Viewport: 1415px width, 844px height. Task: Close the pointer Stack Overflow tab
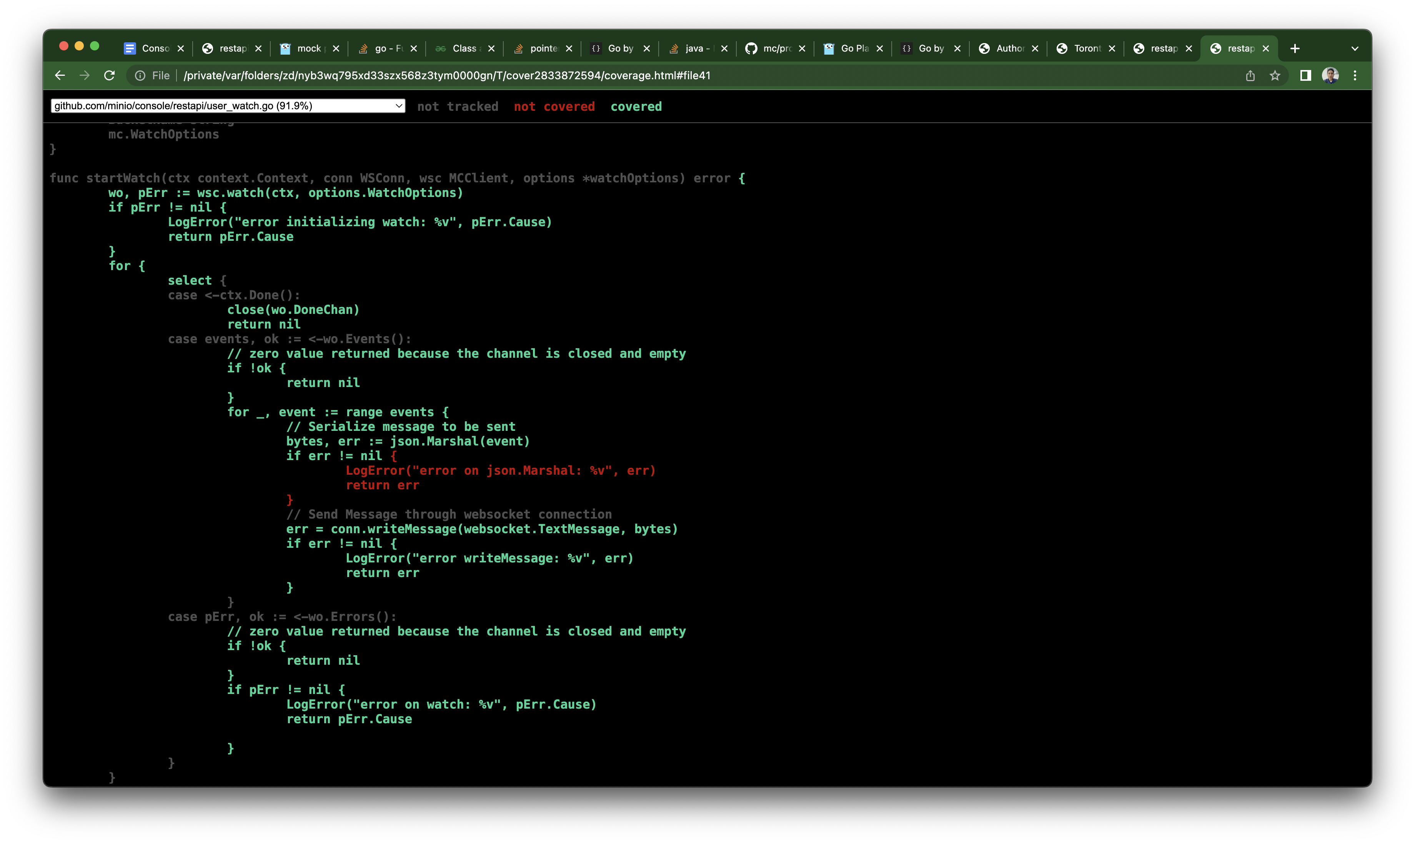(569, 48)
